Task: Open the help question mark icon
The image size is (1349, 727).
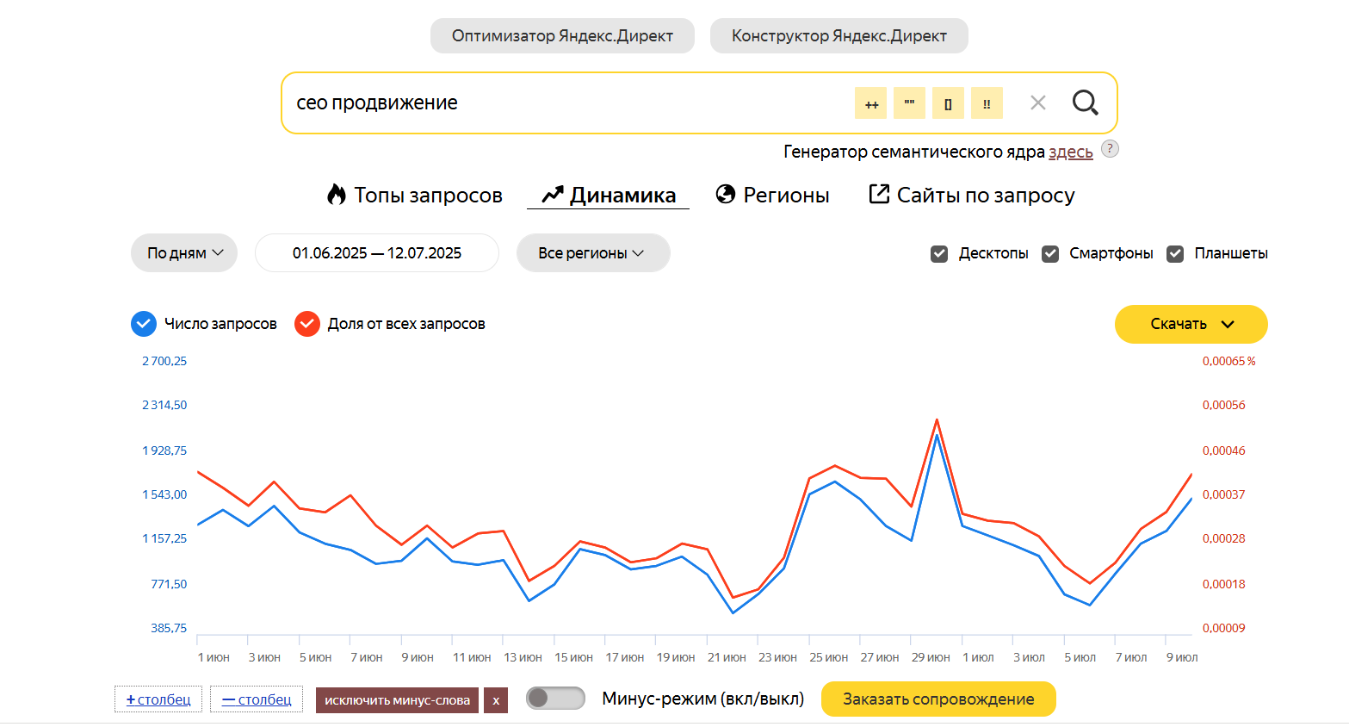Action: coord(1110,148)
